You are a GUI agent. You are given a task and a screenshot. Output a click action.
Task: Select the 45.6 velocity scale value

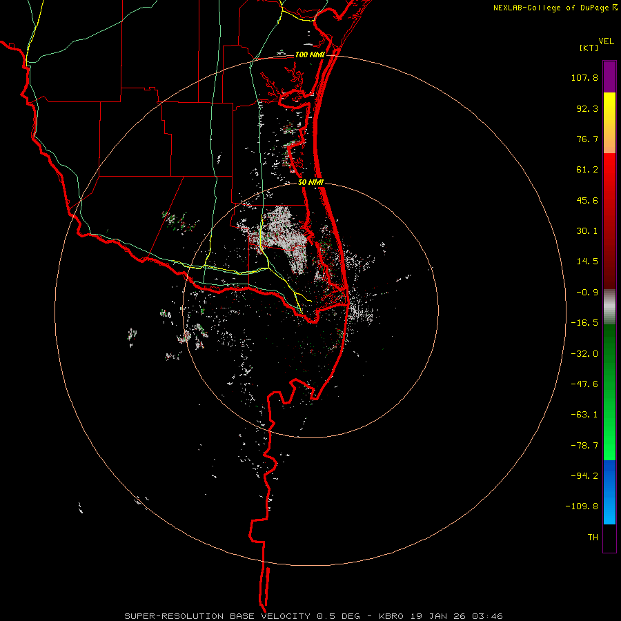[x=587, y=200]
